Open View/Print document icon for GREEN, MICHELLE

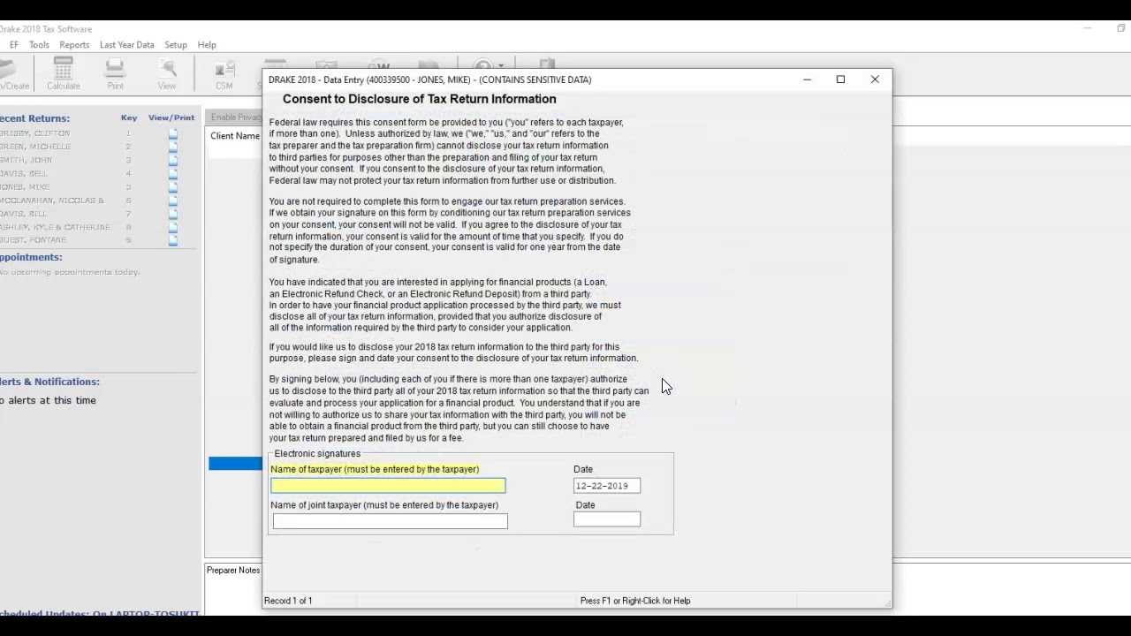[173, 147]
